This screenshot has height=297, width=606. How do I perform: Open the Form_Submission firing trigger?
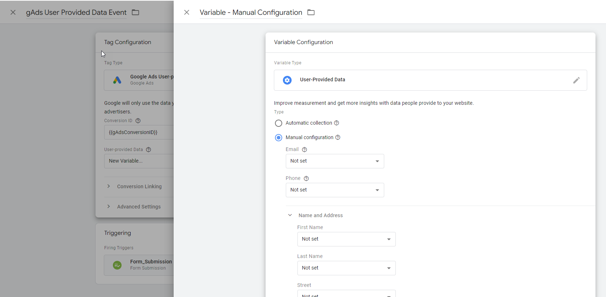pyautogui.click(x=139, y=265)
